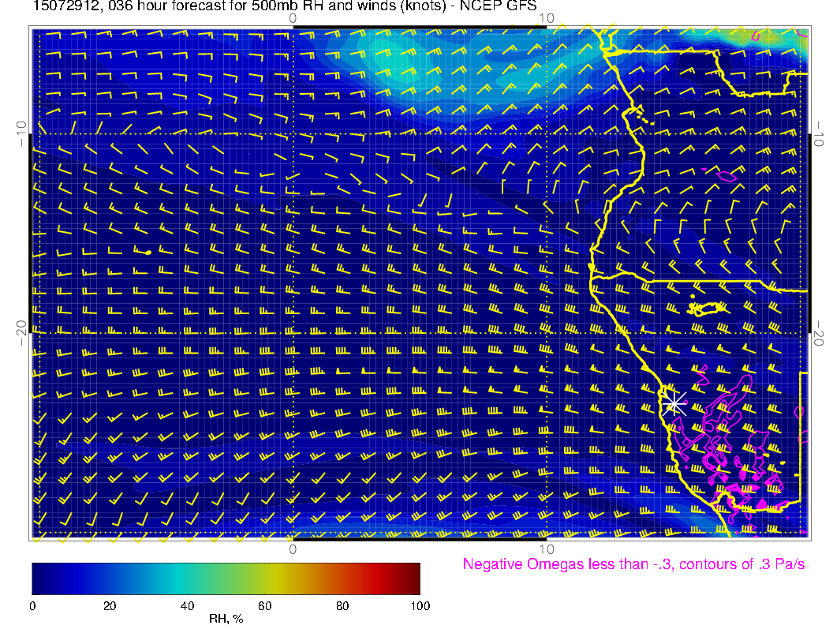
Task: Click the "10" longitude label on bottom axis
Action: [546, 549]
